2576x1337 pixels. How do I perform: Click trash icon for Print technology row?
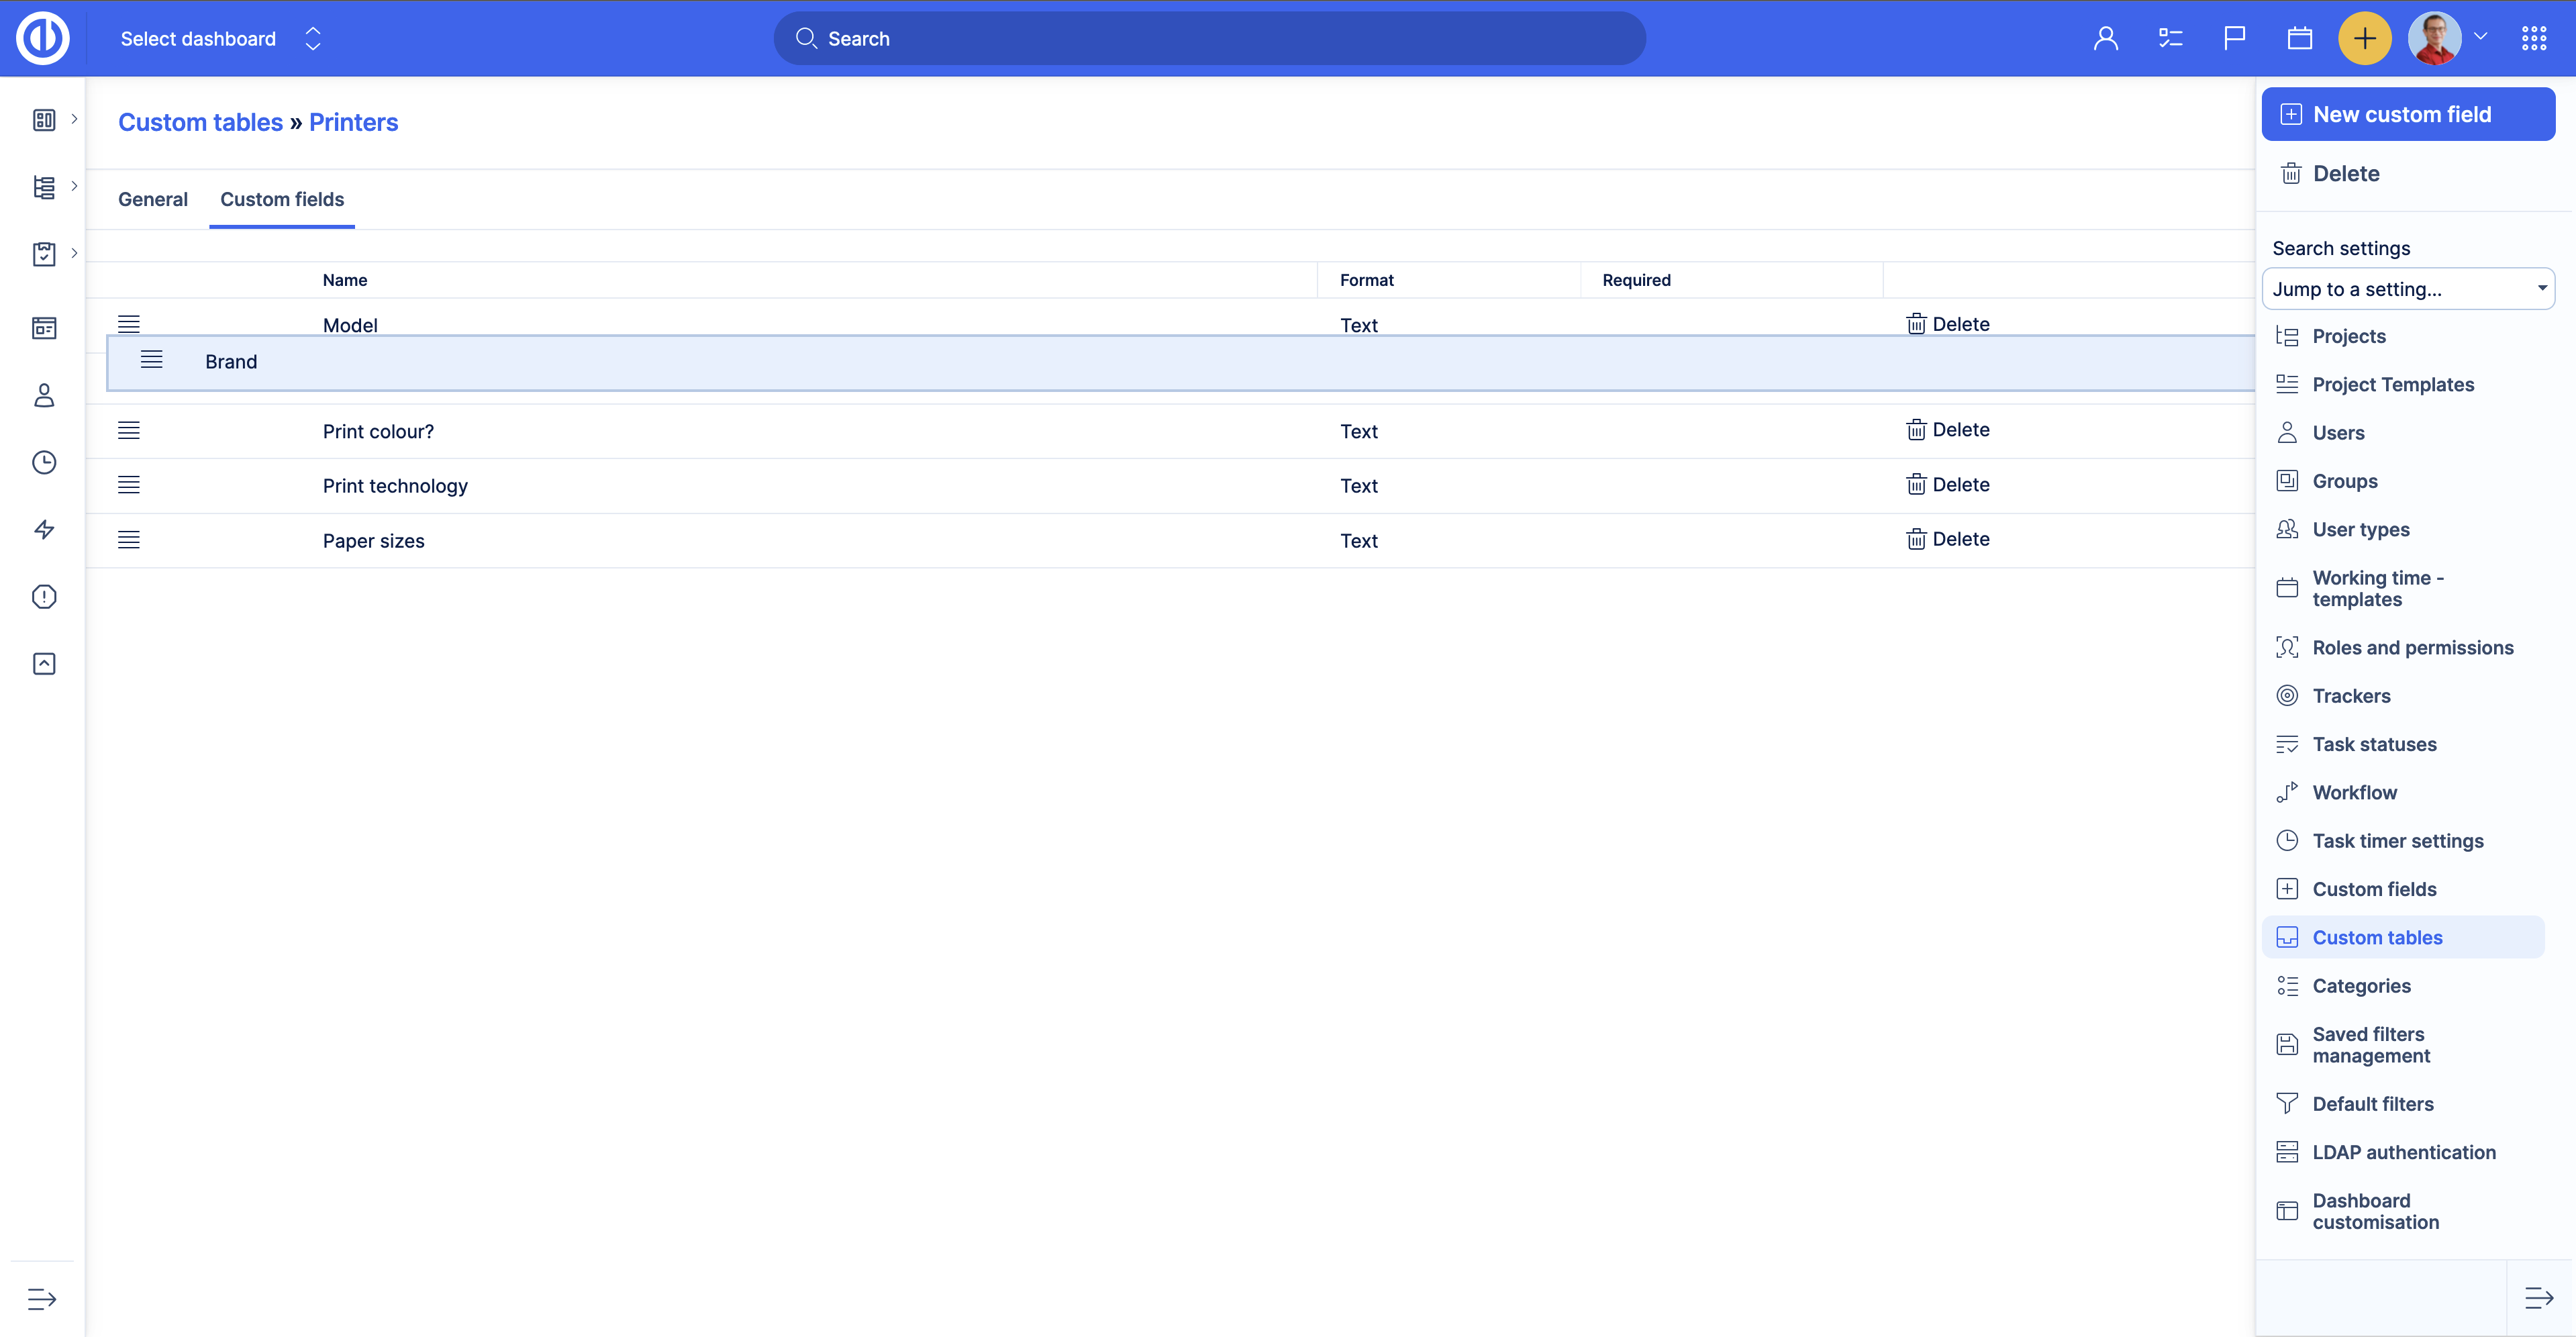coord(1915,485)
